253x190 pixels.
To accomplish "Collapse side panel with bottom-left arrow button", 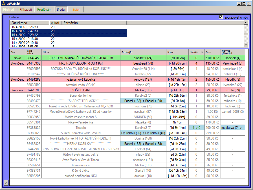I will coord(6,183).
